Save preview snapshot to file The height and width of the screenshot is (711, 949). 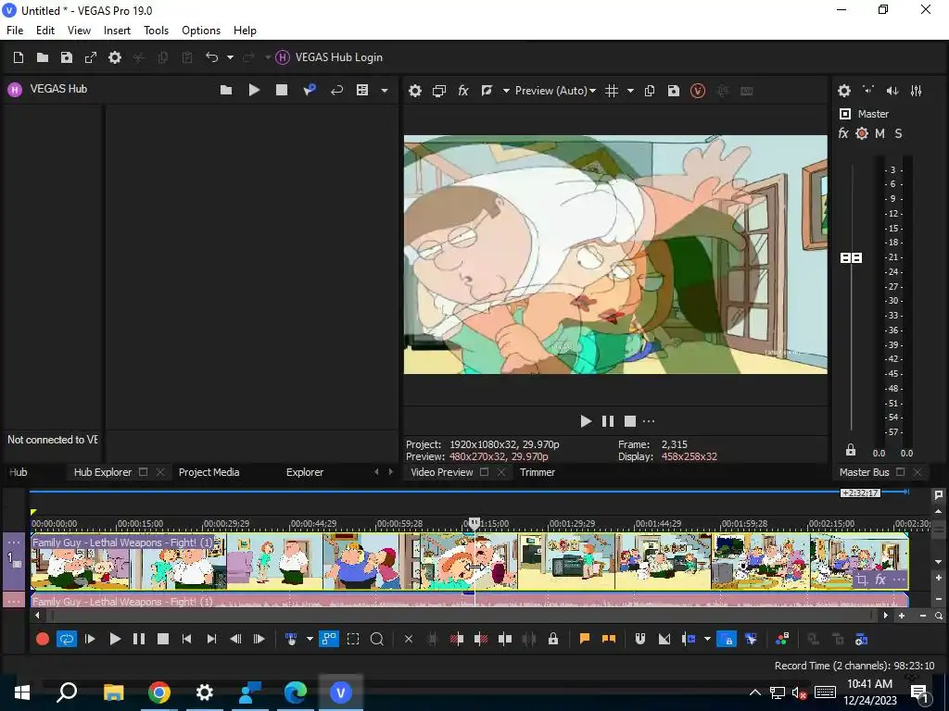[673, 91]
